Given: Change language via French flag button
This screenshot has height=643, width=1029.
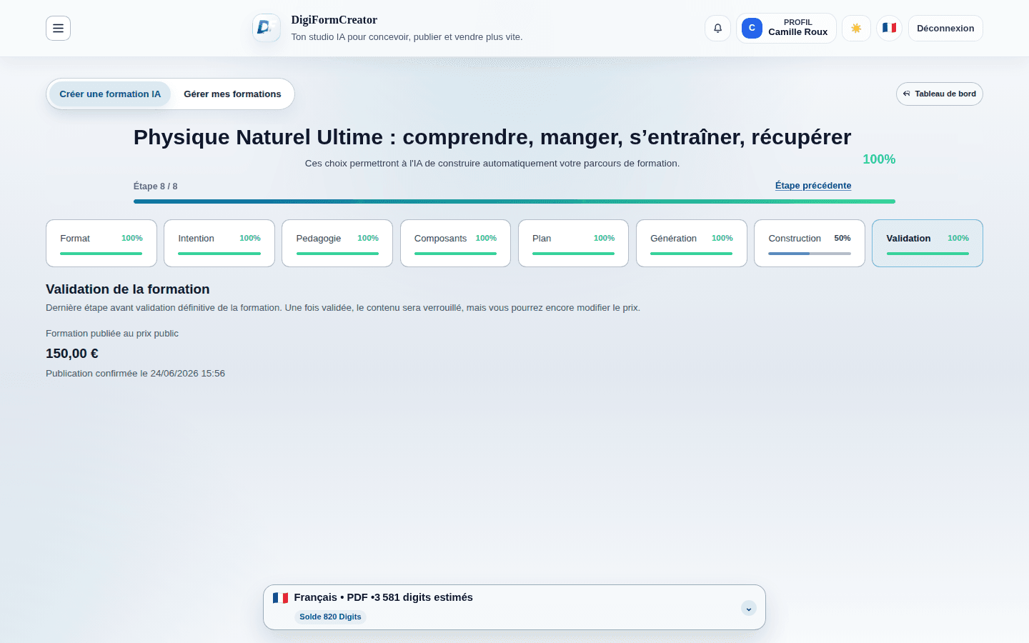Looking at the screenshot, I should [889, 28].
